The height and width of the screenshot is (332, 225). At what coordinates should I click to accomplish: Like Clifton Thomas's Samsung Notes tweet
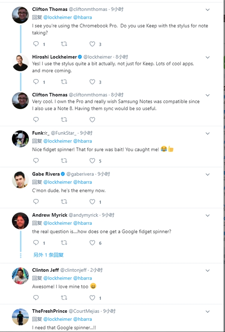click(92, 120)
